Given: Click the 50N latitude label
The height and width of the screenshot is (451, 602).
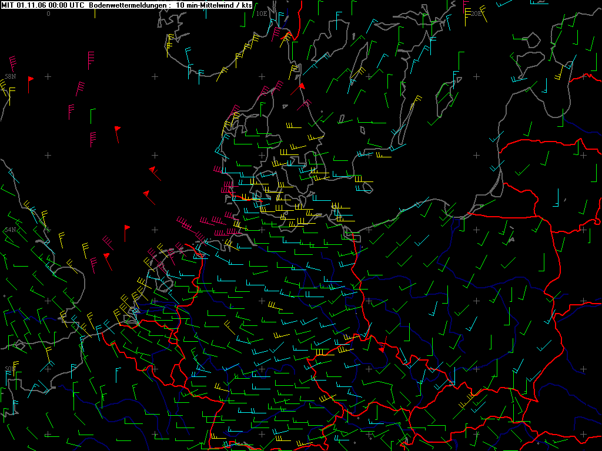Looking at the screenshot, I should pyautogui.click(x=11, y=369).
